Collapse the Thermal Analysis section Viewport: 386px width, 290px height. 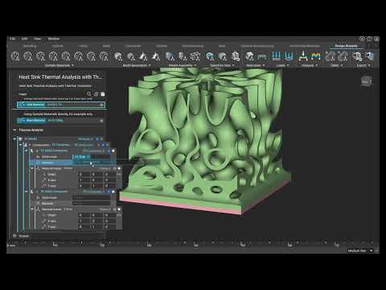pos(14,130)
